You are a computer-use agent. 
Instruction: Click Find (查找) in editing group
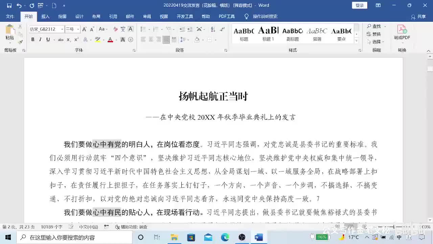pyautogui.click(x=374, y=26)
